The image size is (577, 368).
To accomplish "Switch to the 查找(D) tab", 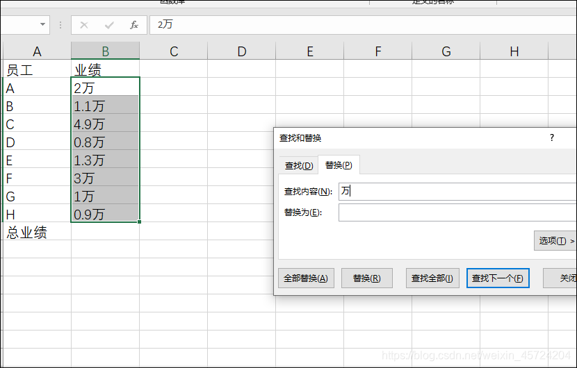I will [299, 165].
